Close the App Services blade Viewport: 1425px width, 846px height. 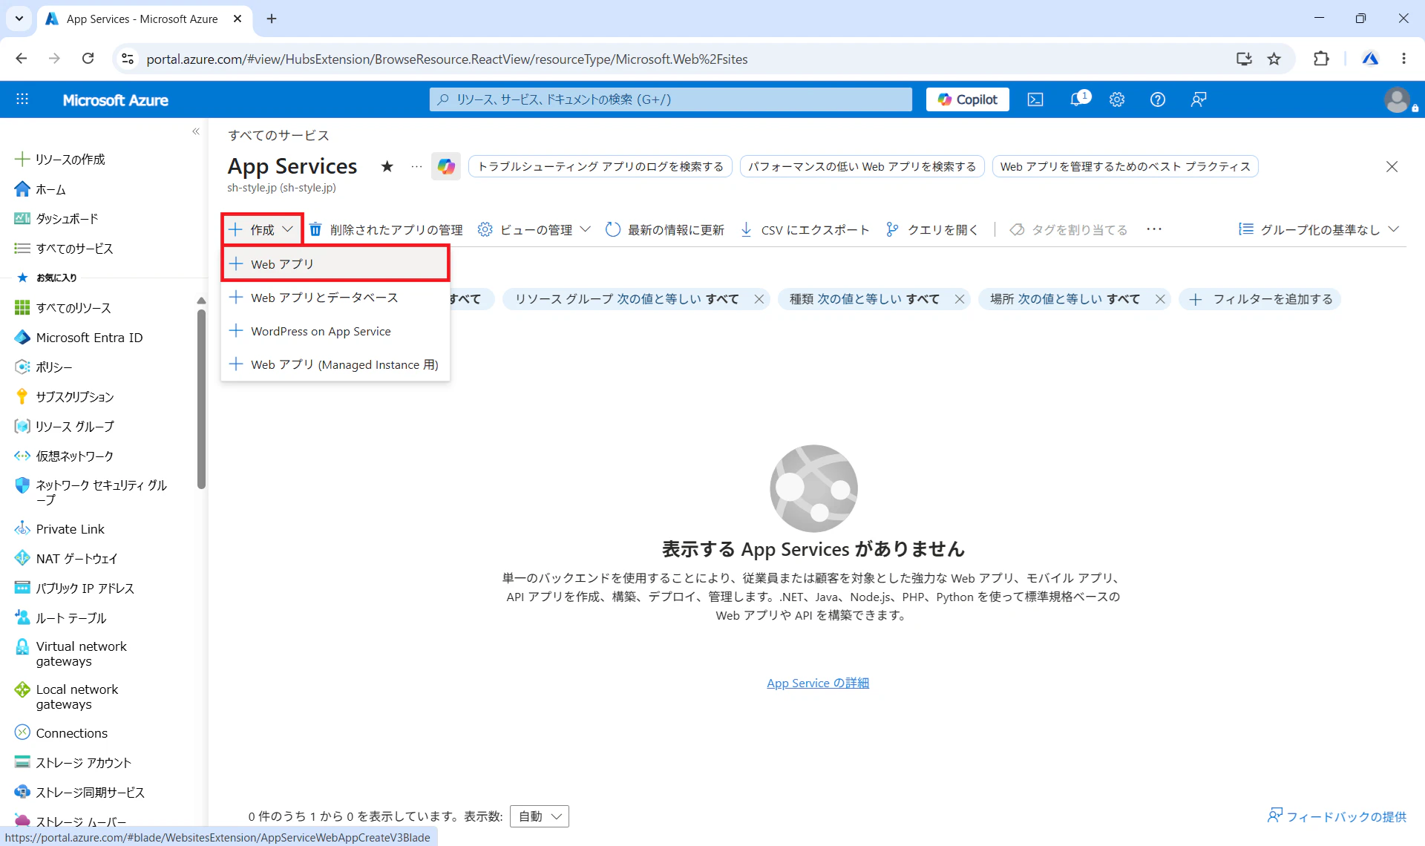pyautogui.click(x=1392, y=166)
